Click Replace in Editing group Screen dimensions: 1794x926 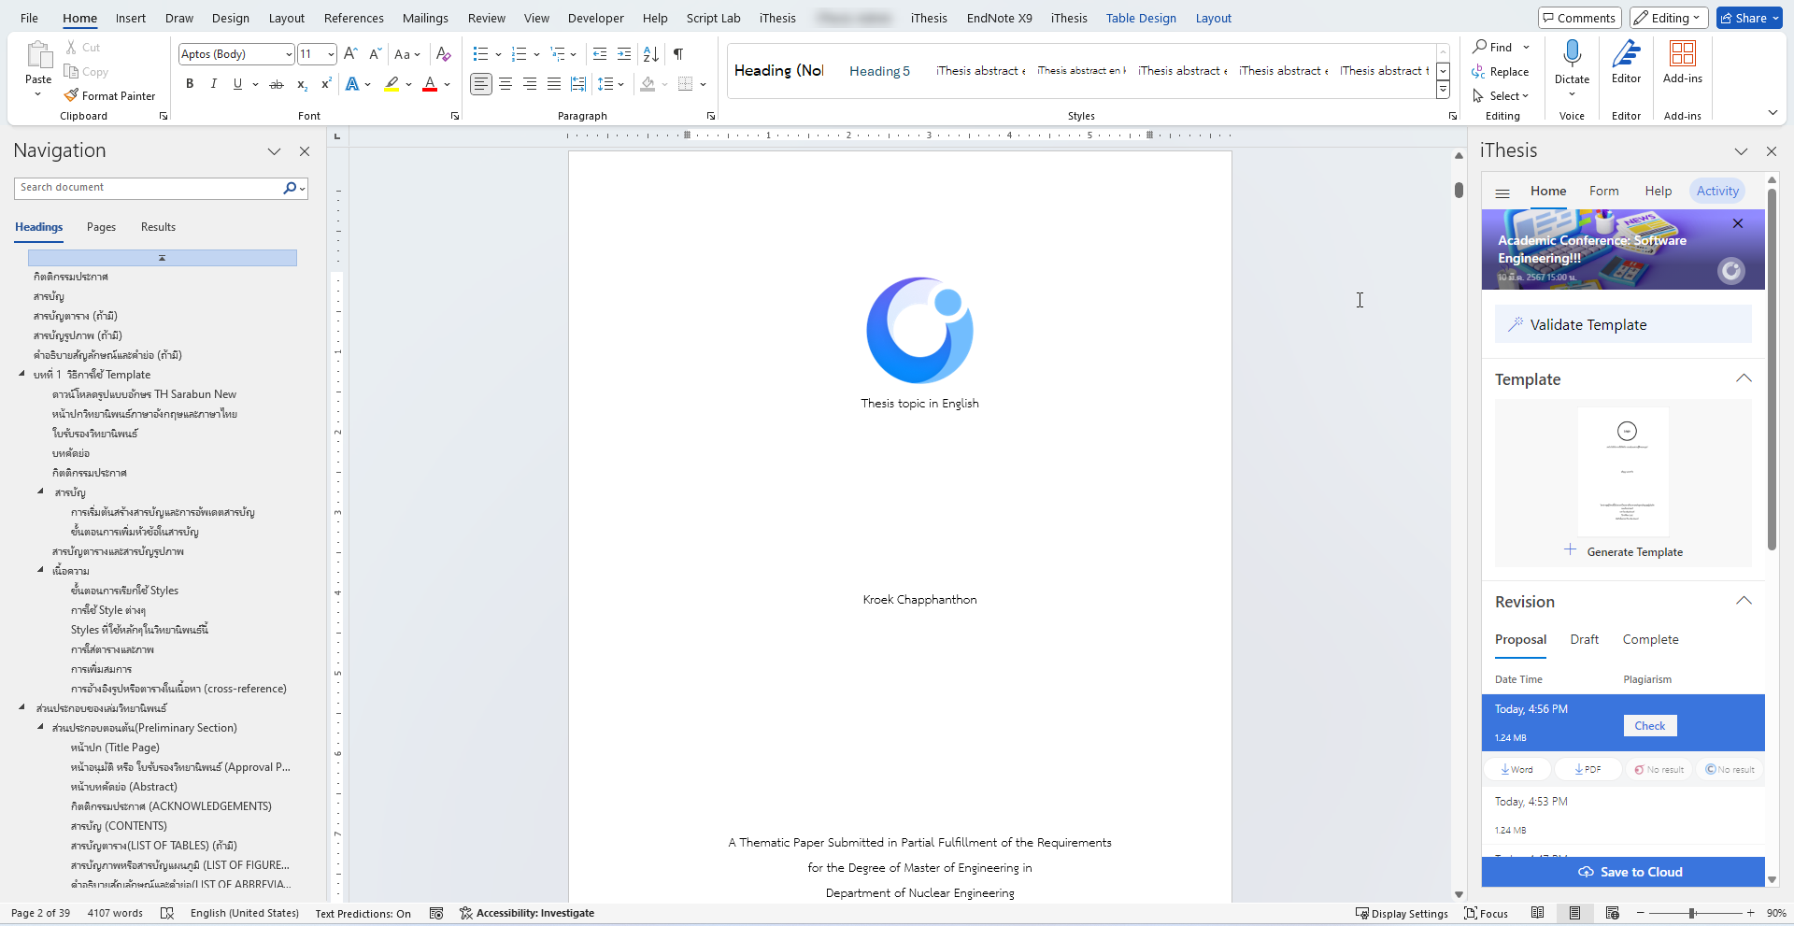(1501, 72)
